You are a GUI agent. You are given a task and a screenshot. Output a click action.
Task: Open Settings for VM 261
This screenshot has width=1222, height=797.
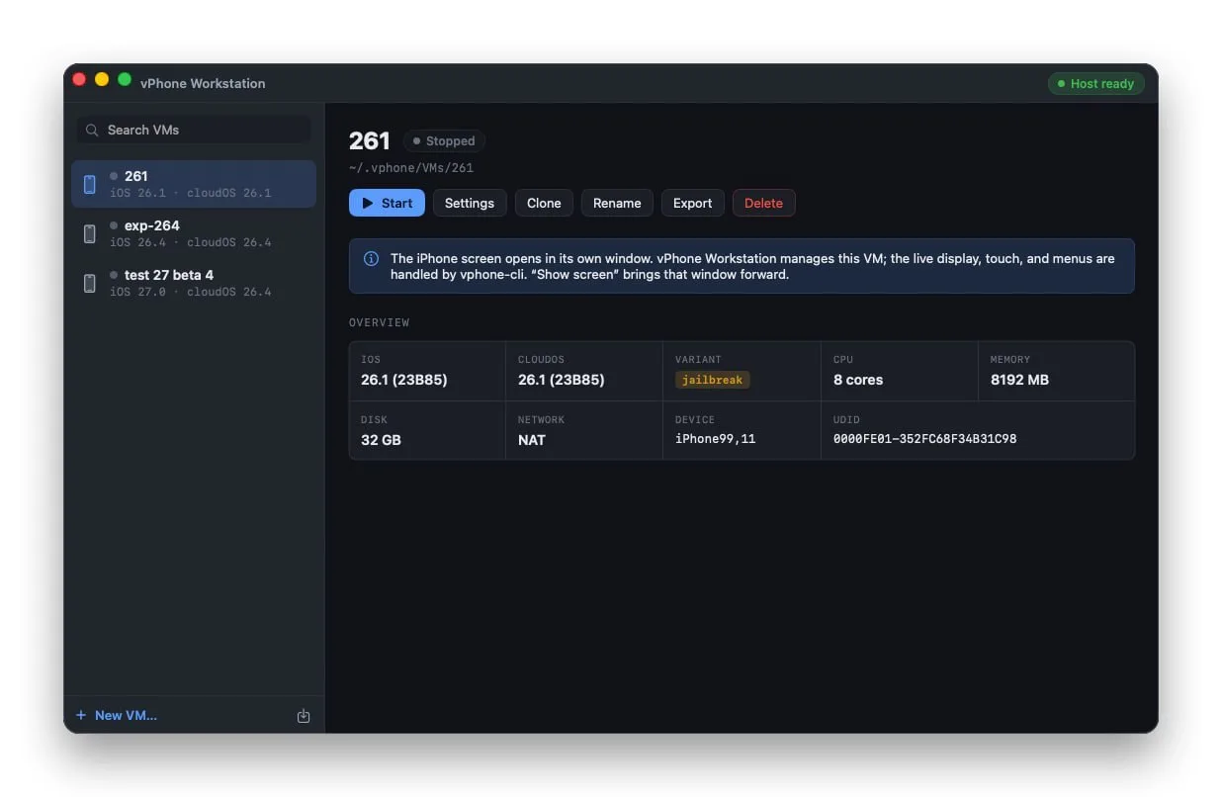[470, 203]
